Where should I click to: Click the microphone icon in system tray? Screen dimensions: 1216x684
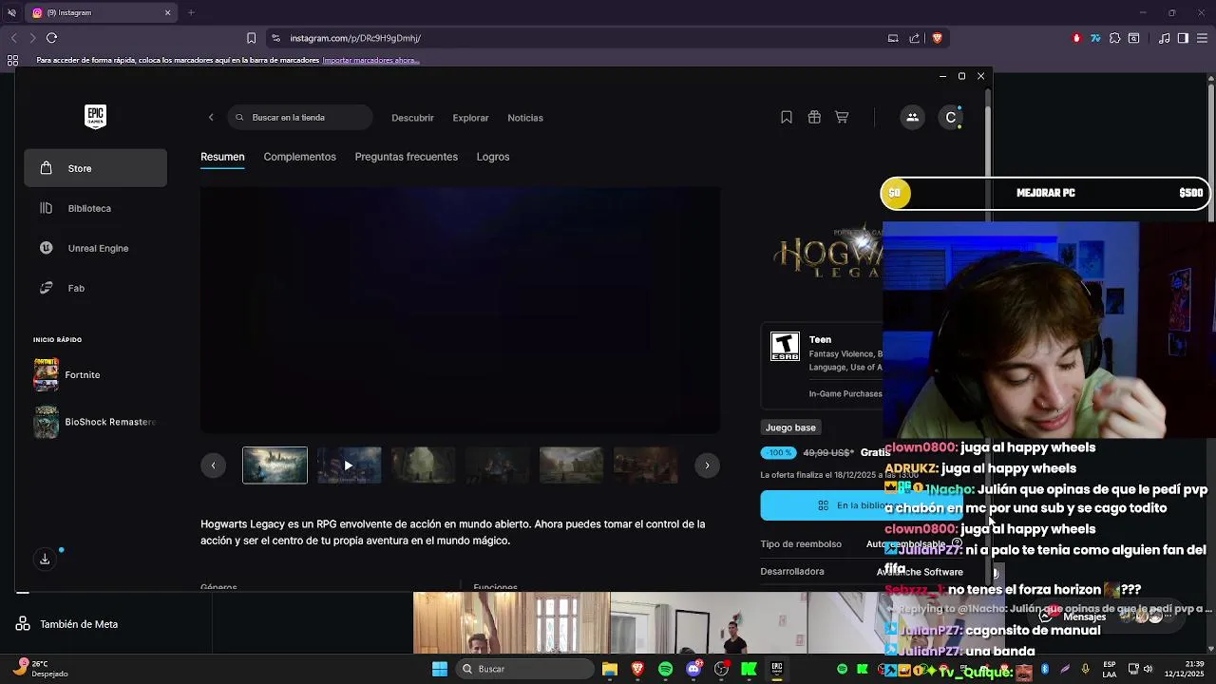1085,669
